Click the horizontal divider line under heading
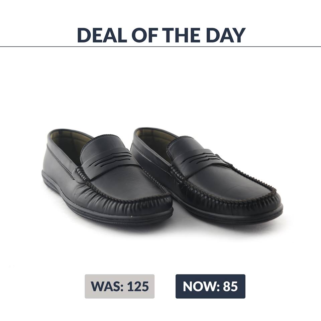Screen dimensions: 321x321 pos(160,47)
